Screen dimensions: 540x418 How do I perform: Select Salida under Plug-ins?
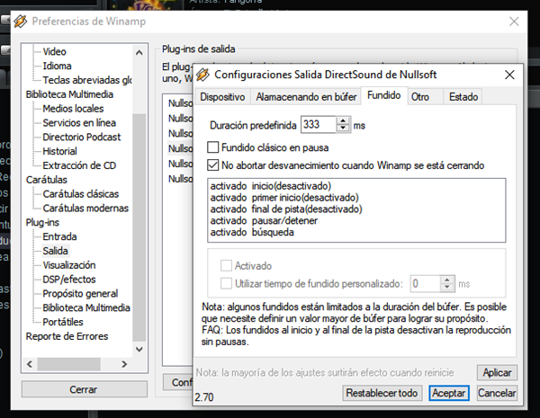pyautogui.click(x=55, y=251)
